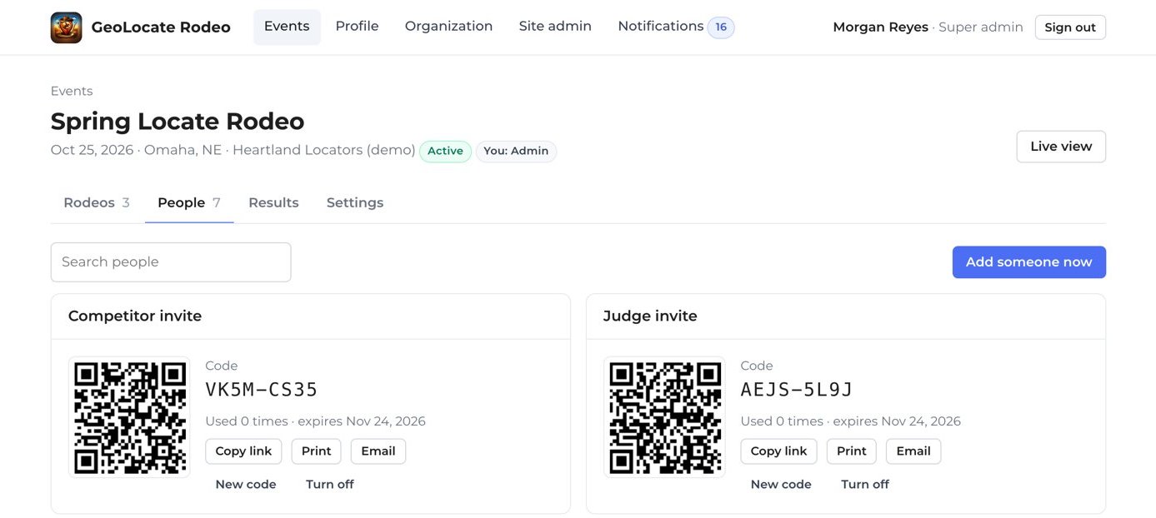Viewport: 1156px width, 518px height.
Task: Copy link for the Competitor invite
Action: point(243,451)
